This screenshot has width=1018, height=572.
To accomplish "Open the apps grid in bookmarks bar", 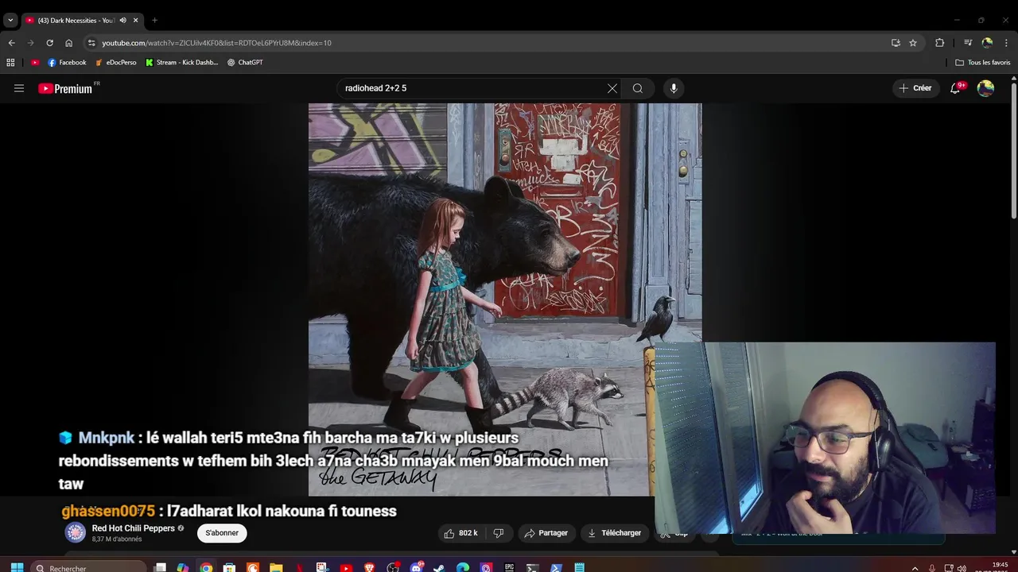I will pos(10,62).
